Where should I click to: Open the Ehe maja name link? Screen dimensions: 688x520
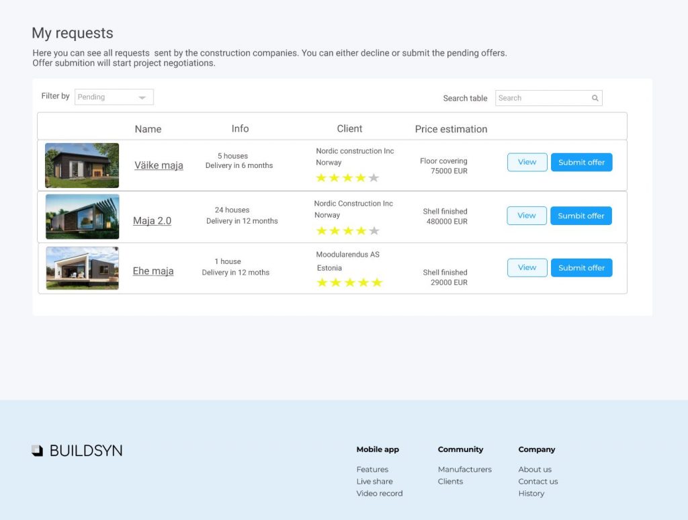pyautogui.click(x=153, y=271)
